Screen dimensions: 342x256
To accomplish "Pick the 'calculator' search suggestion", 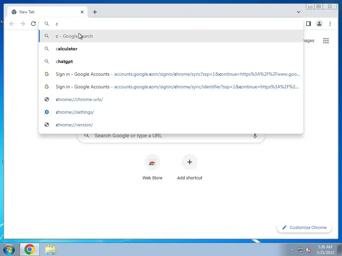I will 171,49.
